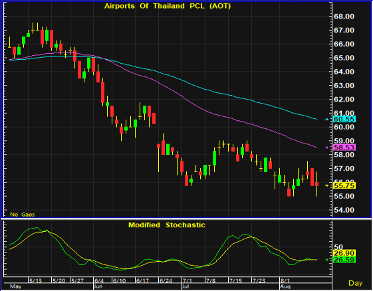373x291 pixels.
Task: Click the 7/1 date marker
Action: [x=187, y=281]
